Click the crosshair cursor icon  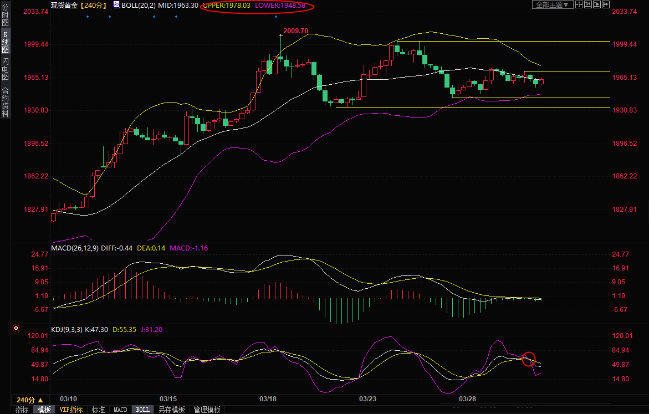(x=579, y=4)
